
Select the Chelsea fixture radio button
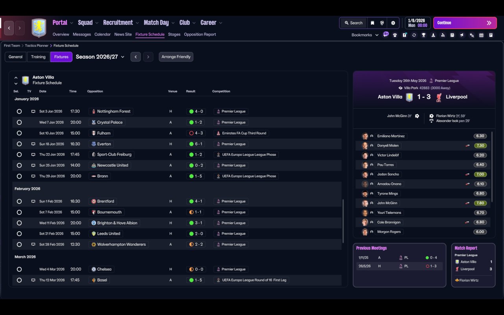(x=19, y=269)
